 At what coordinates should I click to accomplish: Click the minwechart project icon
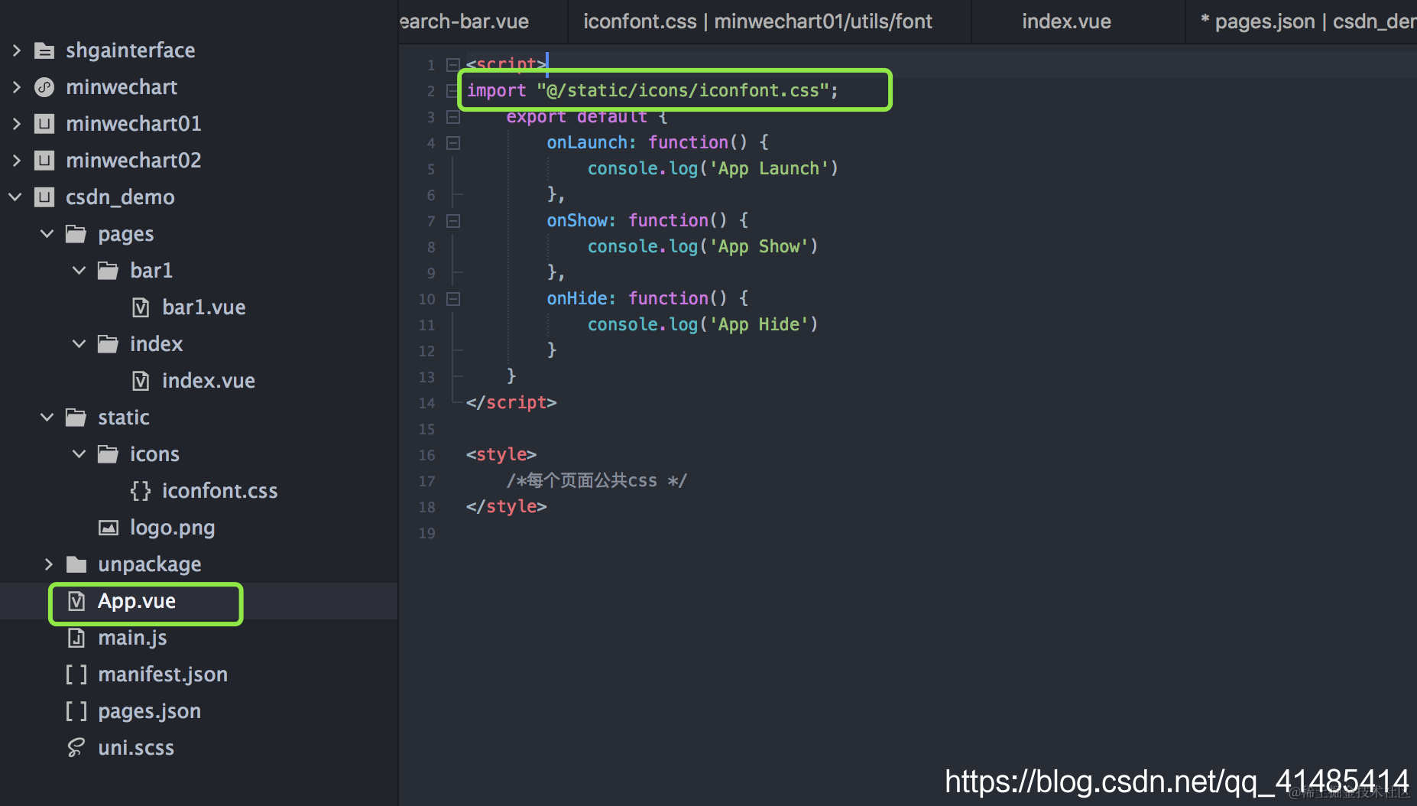coord(45,87)
